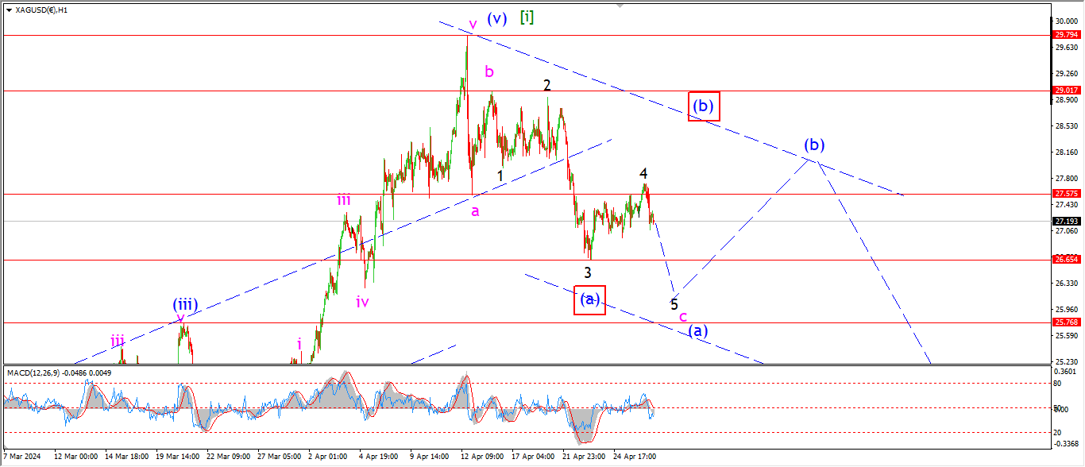Click the green [i] wave label
Screen dimensions: 1085x467
coord(526,17)
